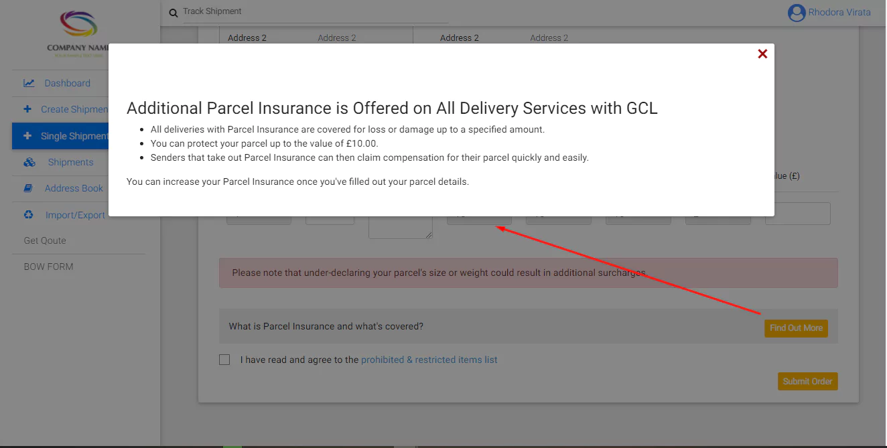Click the Single Shipment plus icon
This screenshot has width=887, height=448.
(x=27, y=136)
